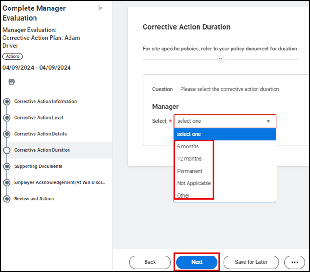
Task: Open the corrective action duration dropdown
Action: coord(224,121)
